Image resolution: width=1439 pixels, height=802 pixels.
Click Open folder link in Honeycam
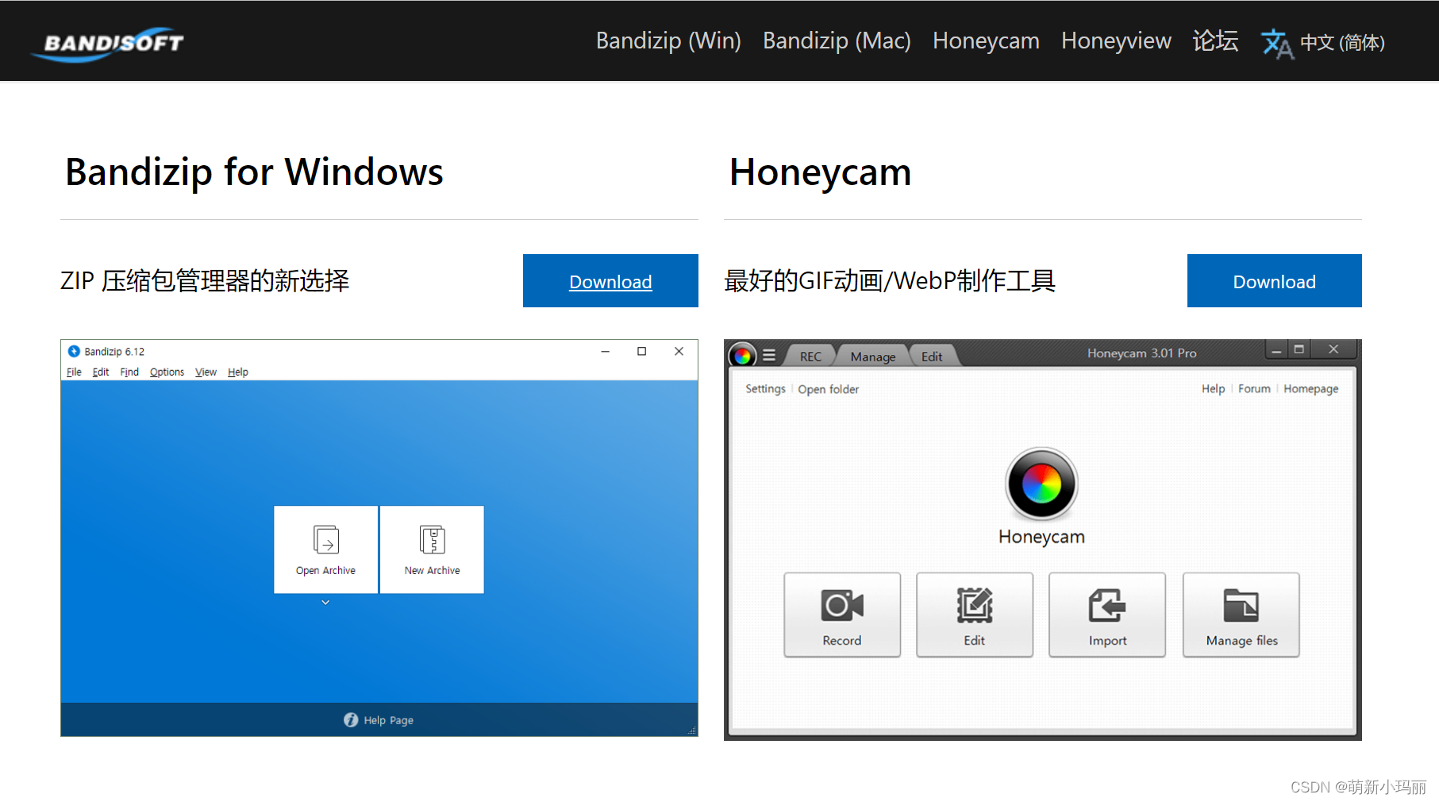click(x=828, y=389)
